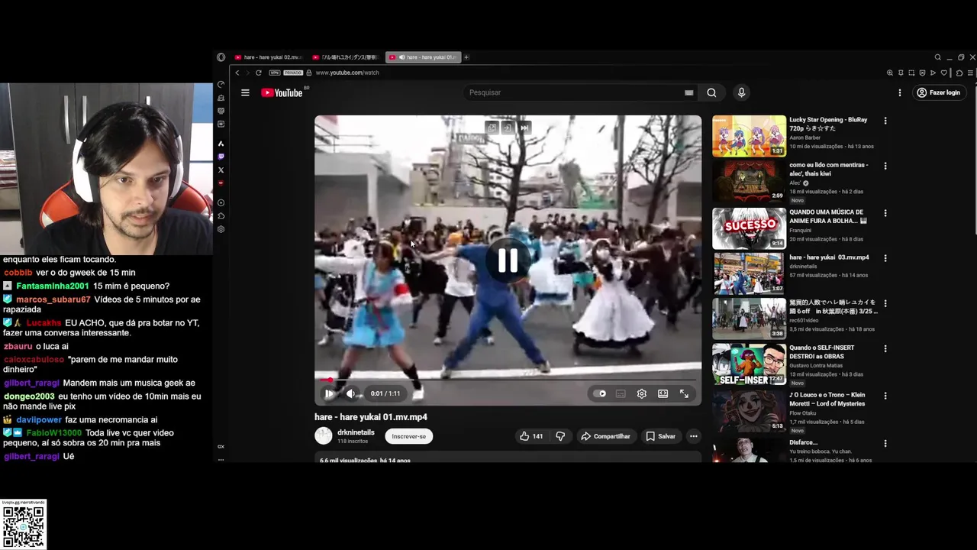Open the on-screen keyboard icon in search box
Screen dimensions: 977x550
click(688, 92)
